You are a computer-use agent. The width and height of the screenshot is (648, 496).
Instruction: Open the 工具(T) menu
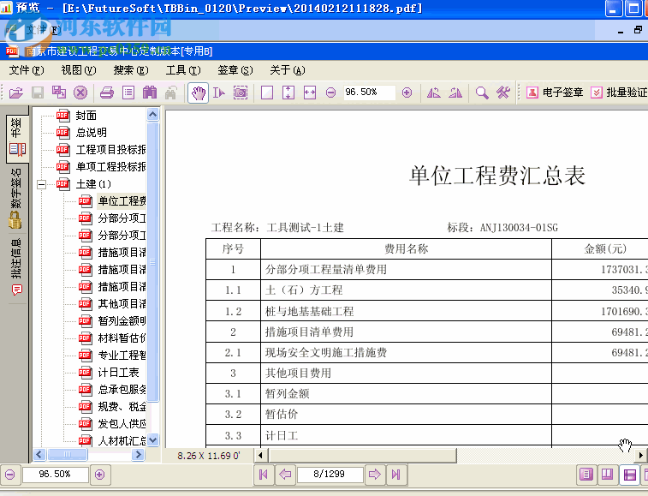tap(183, 70)
